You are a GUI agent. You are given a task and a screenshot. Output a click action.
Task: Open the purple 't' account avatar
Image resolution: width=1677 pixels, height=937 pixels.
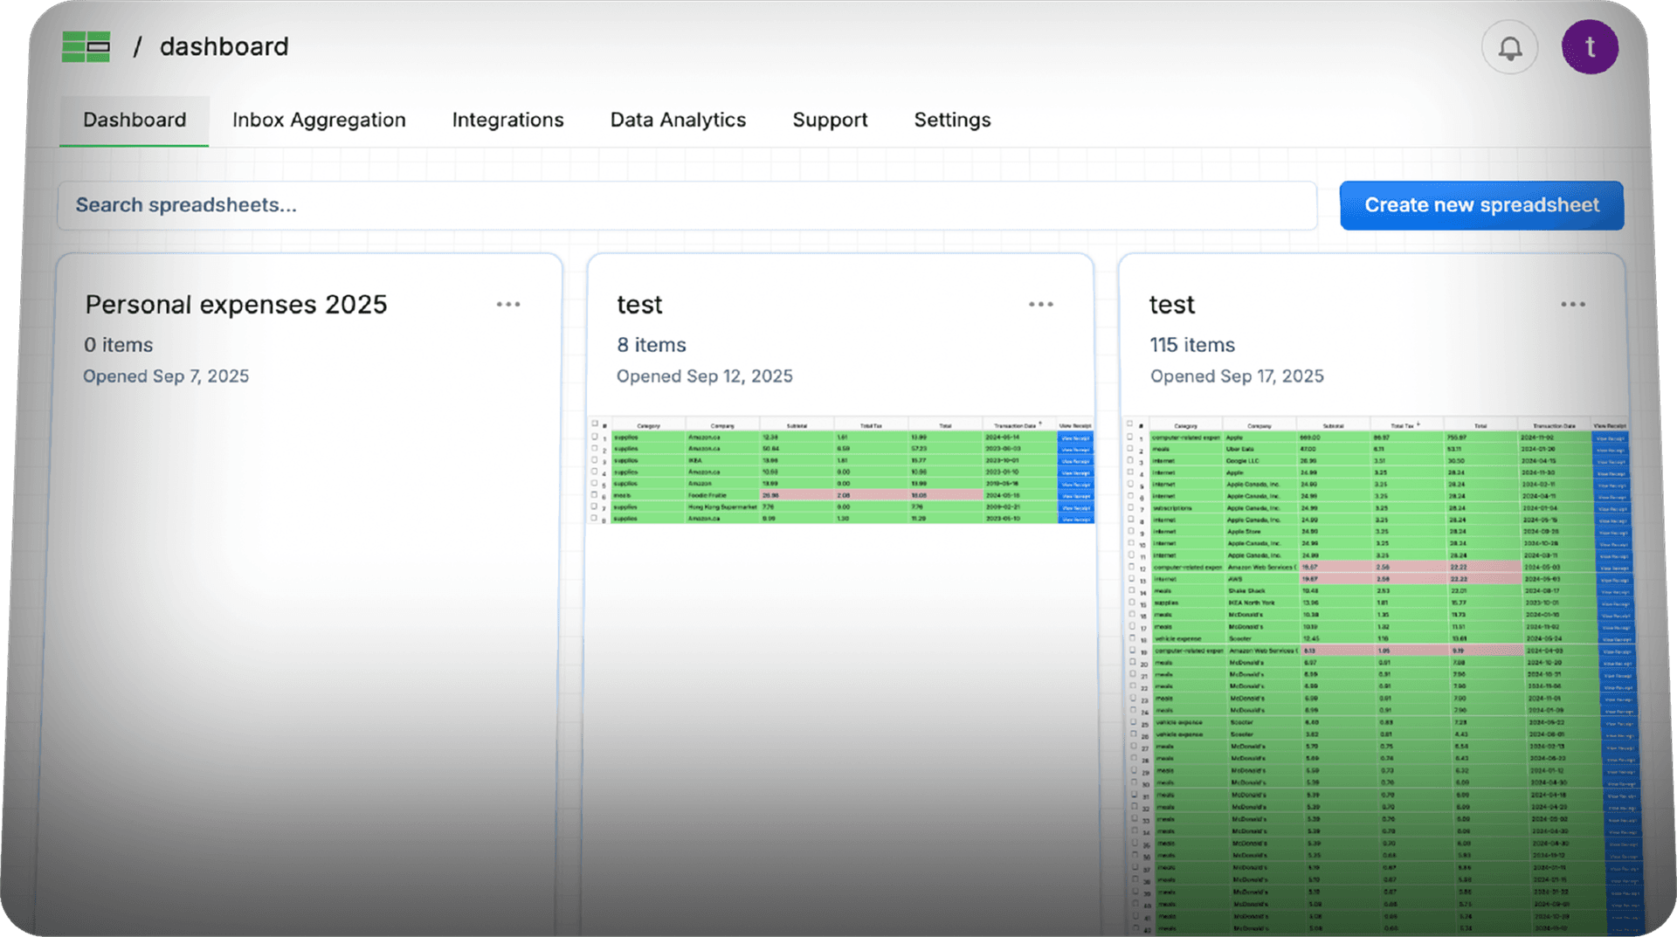1590,46
